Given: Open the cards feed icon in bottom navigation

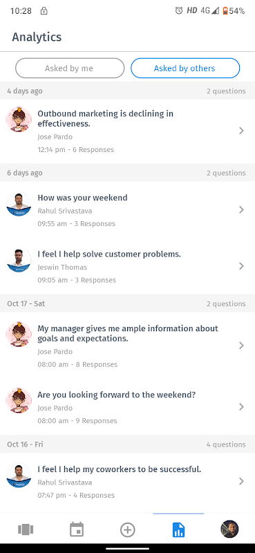Looking at the screenshot, I should (x=26, y=529).
